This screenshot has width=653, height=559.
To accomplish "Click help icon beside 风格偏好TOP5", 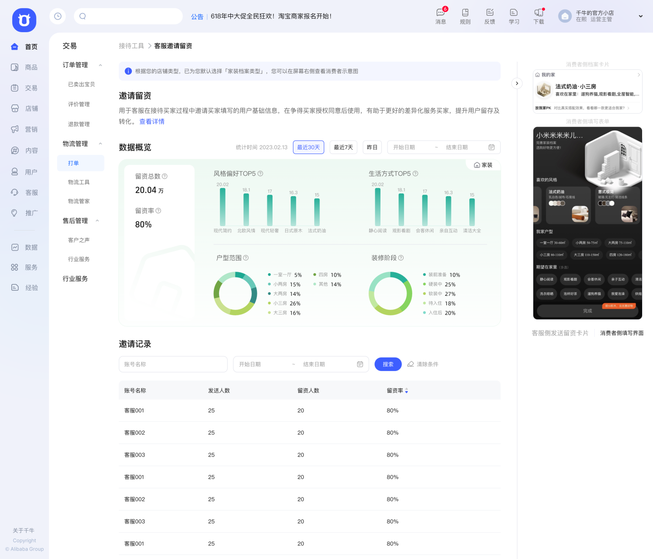I will click(260, 174).
